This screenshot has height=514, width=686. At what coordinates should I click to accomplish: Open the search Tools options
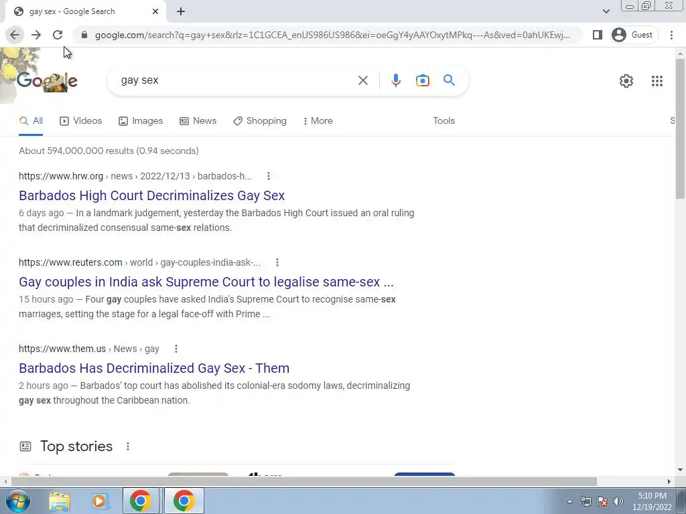pyautogui.click(x=443, y=121)
